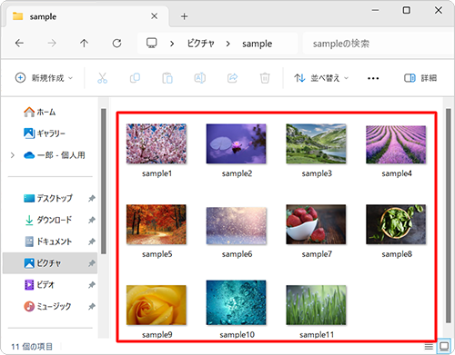This screenshot has width=455, height=355.
Task: Select sample10 teal bubbles thumbnail
Action: (237, 302)
